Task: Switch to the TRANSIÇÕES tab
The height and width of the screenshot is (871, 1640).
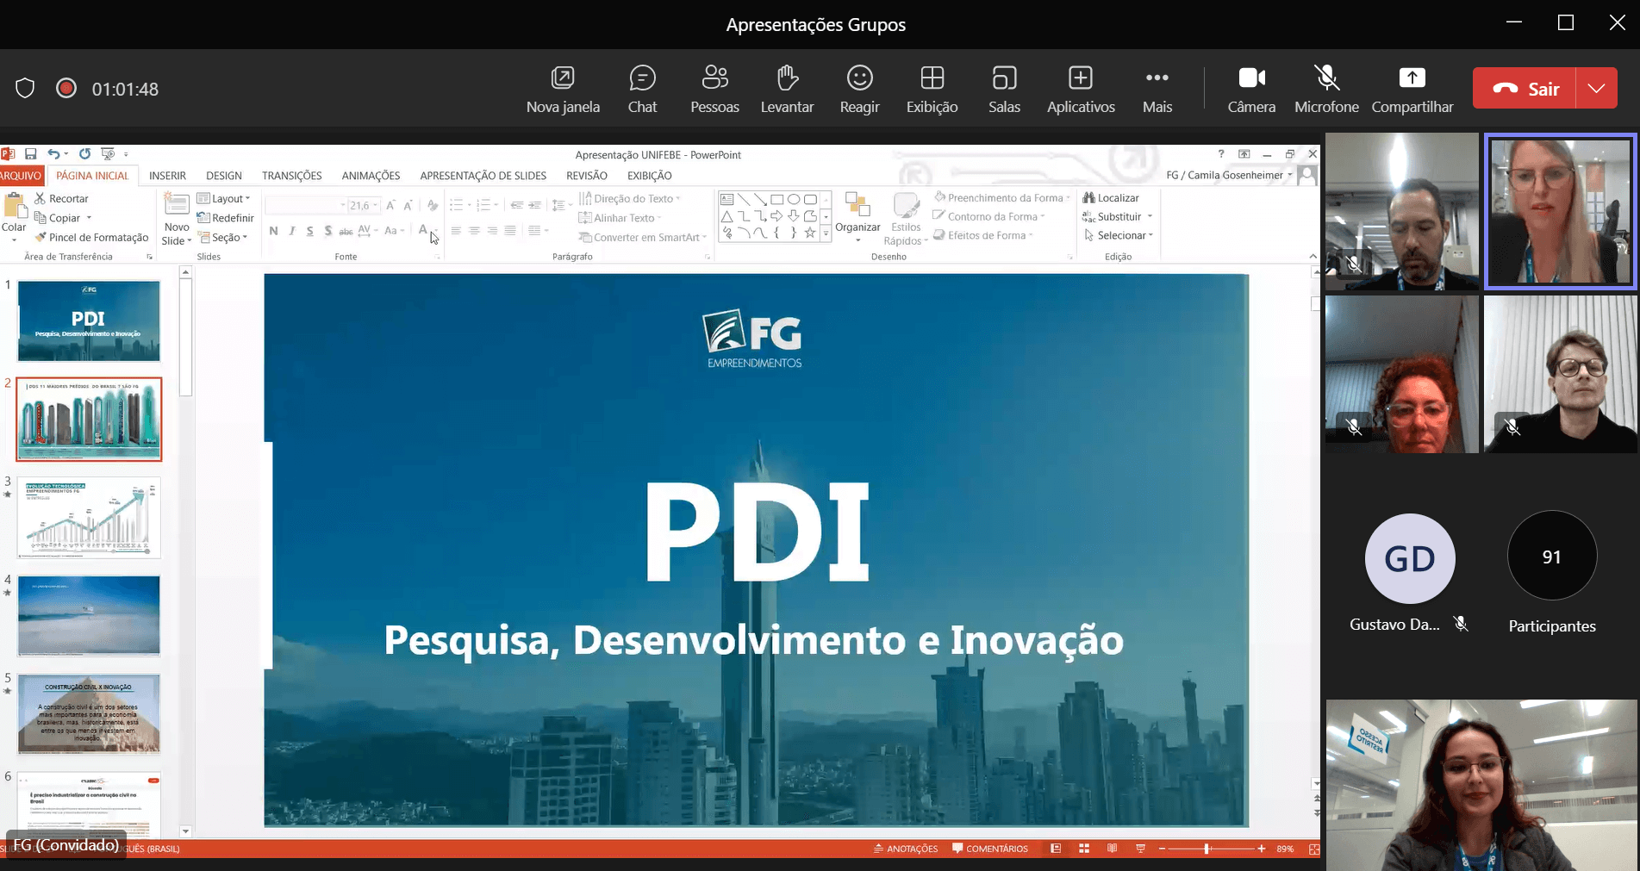Action: tap(292, 175)
